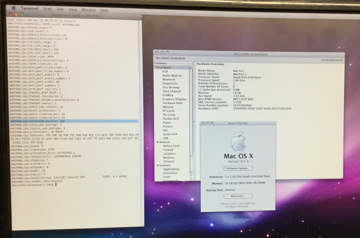Screen dimensions: 360x238
Task: Select Audio (Built In) in Contents
Action: (x=172, y=76)
